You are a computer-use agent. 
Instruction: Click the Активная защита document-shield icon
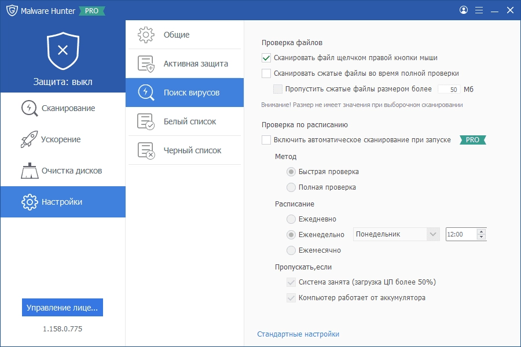[x=146, y=64]
